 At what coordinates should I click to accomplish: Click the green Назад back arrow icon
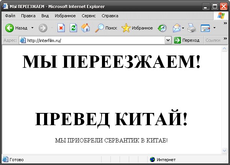[9, 28]
